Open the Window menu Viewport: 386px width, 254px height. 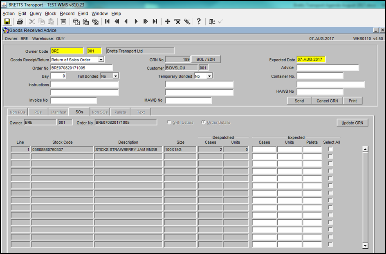[x=100, y=13]
